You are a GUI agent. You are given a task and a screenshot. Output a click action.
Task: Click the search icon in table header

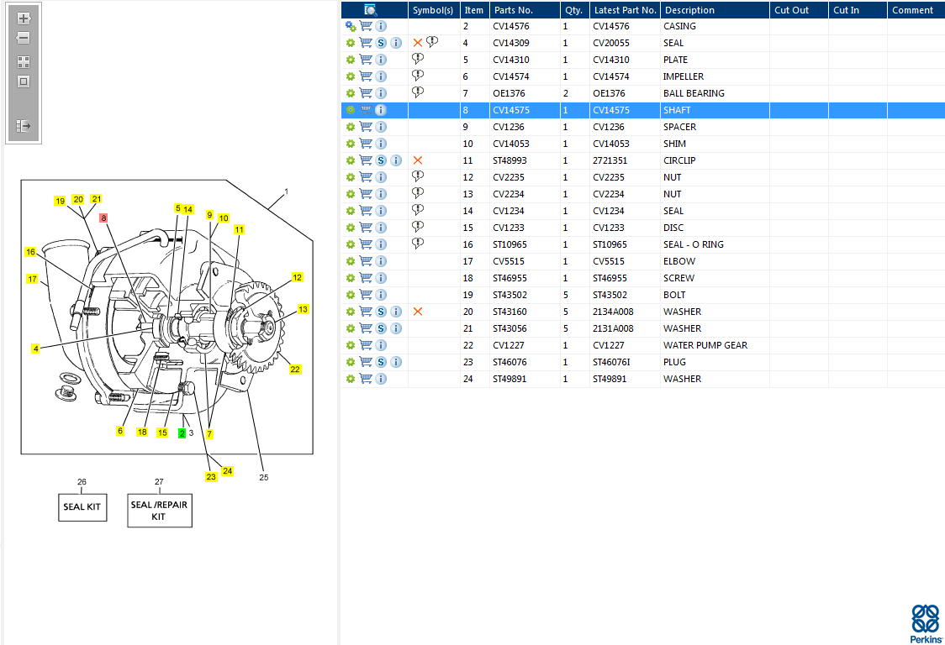click(371, 10)
